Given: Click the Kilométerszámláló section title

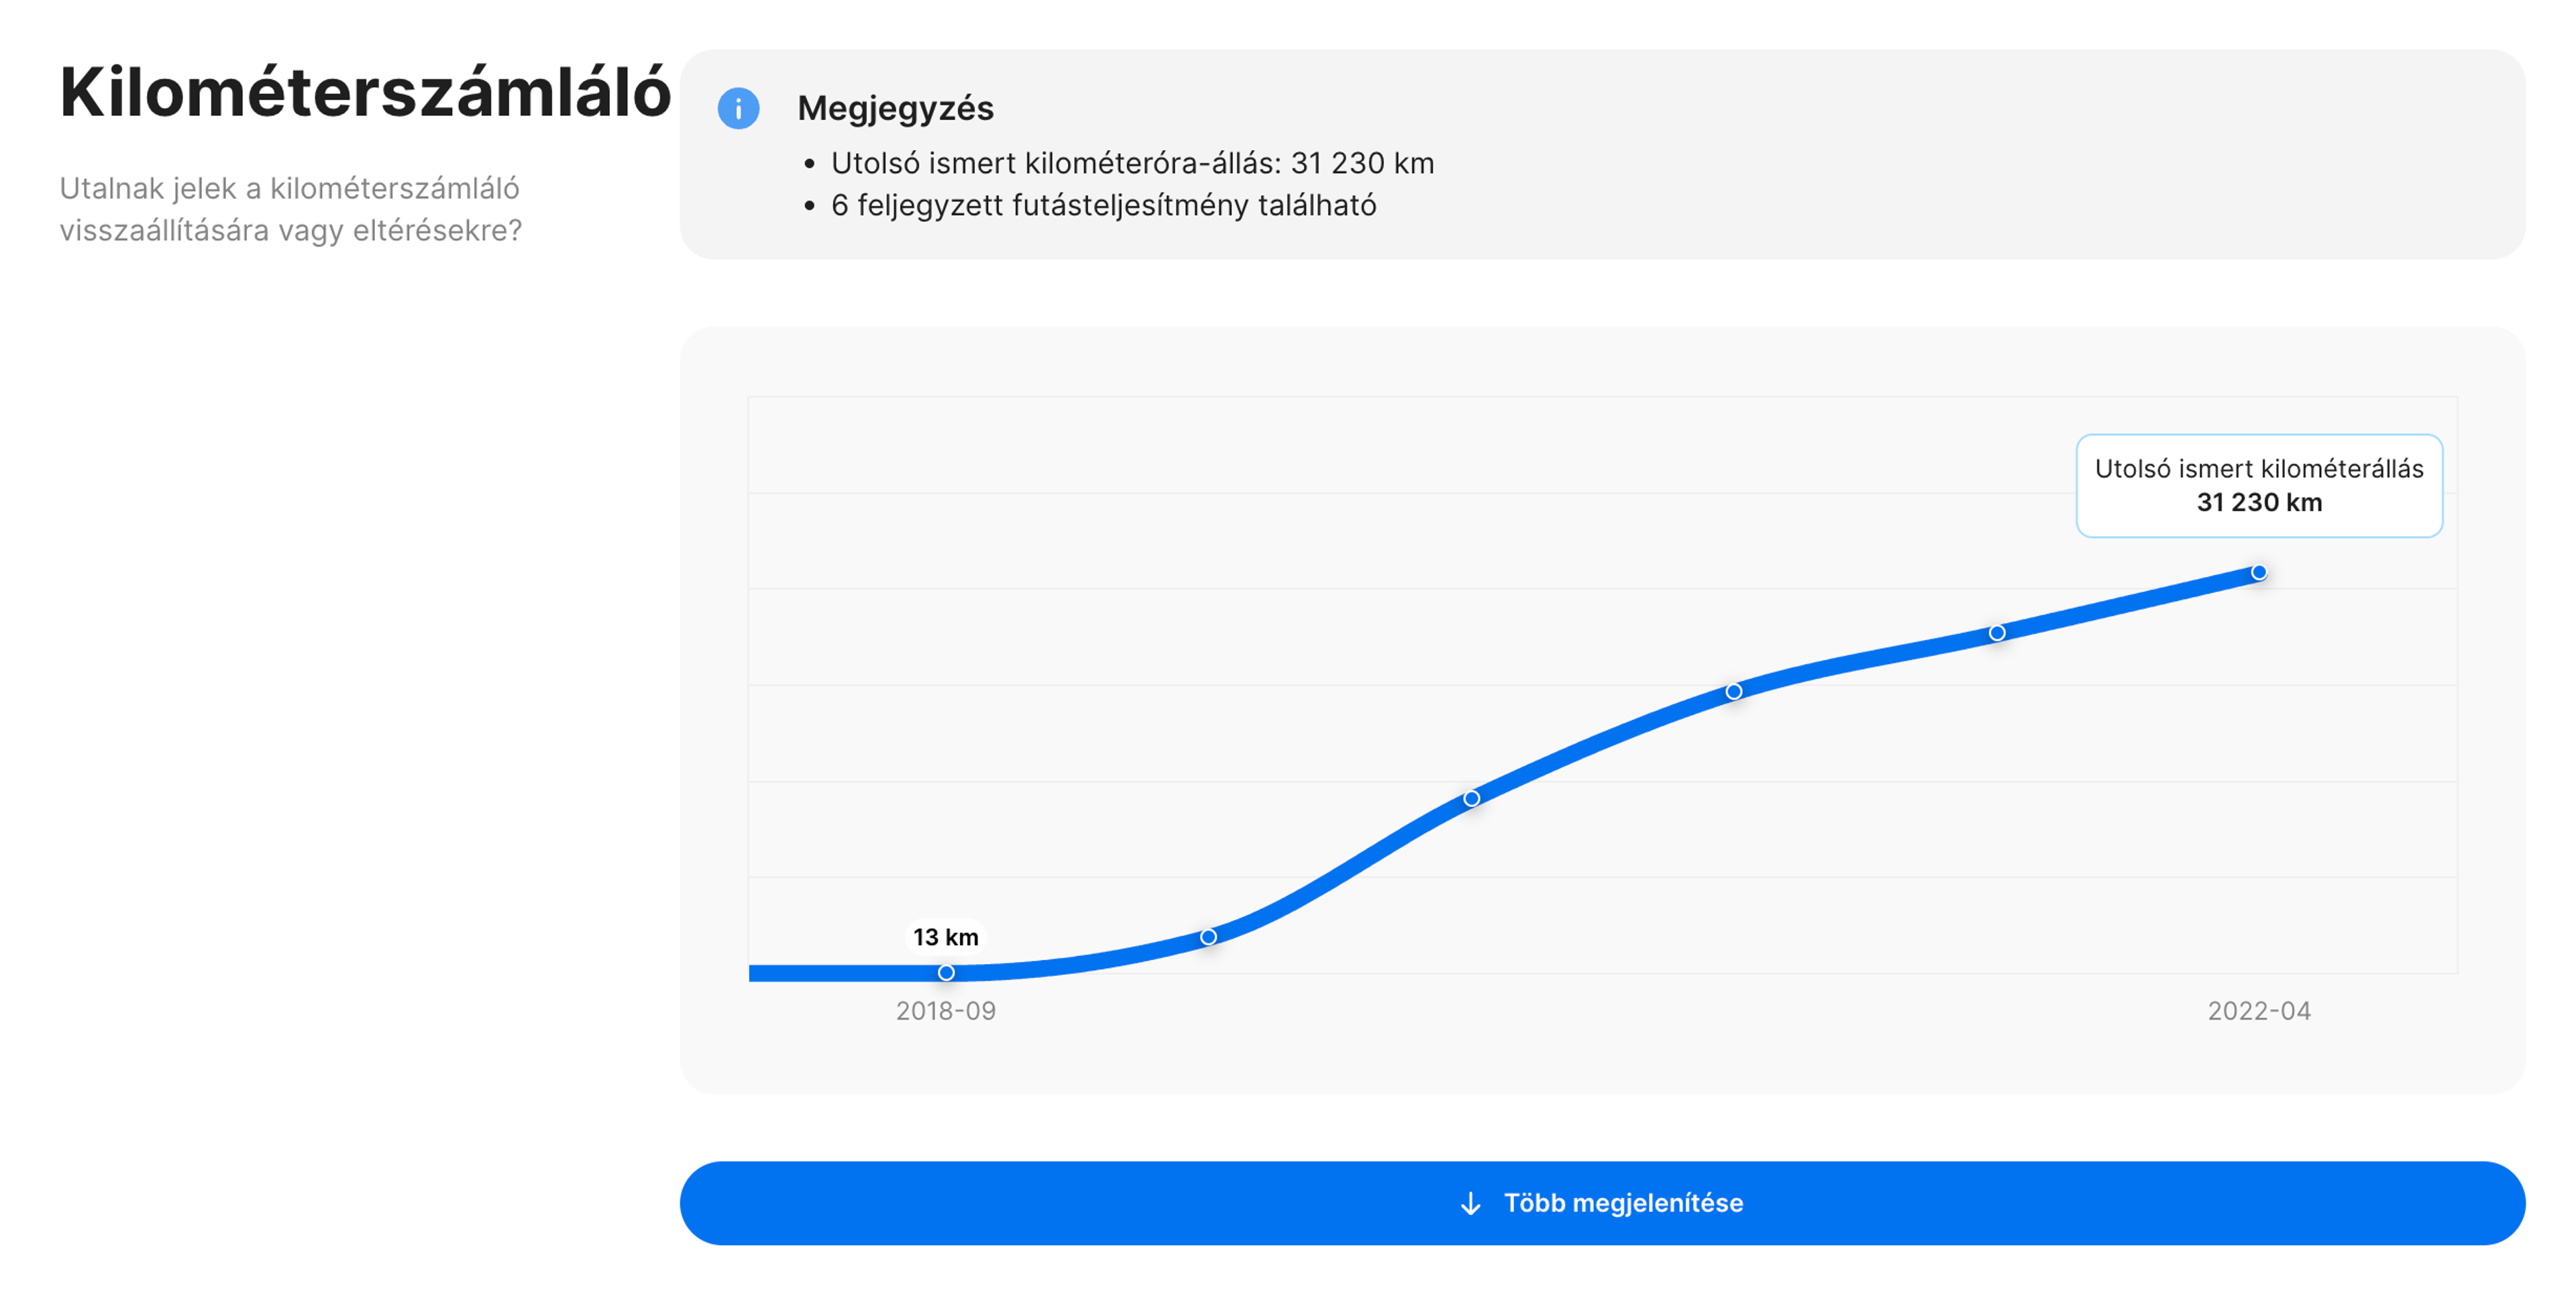Looking at the screenshot, I should pos(365,92).
